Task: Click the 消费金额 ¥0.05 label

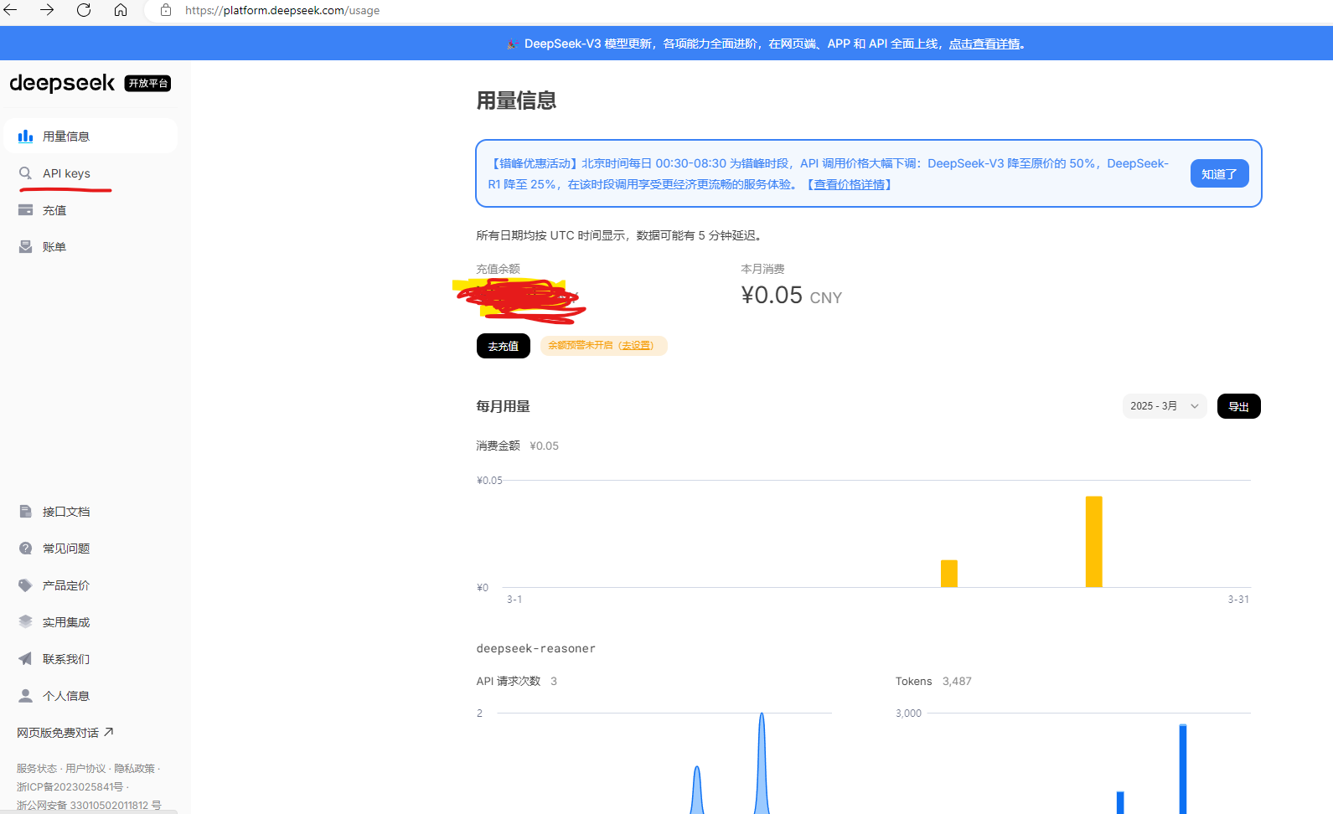Action: (517, 446)
